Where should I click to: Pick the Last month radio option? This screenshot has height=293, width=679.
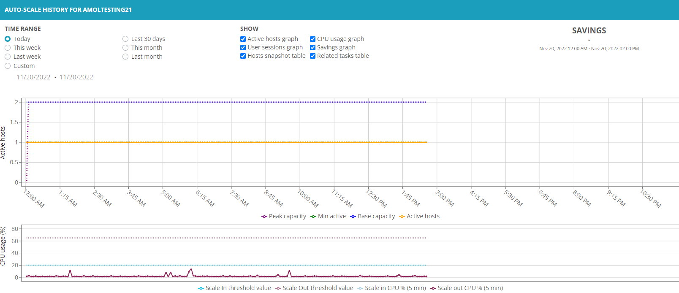(x=125, y=57)
